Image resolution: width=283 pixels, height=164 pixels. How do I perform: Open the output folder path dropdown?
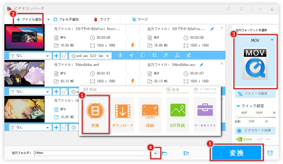coord(155,153)
